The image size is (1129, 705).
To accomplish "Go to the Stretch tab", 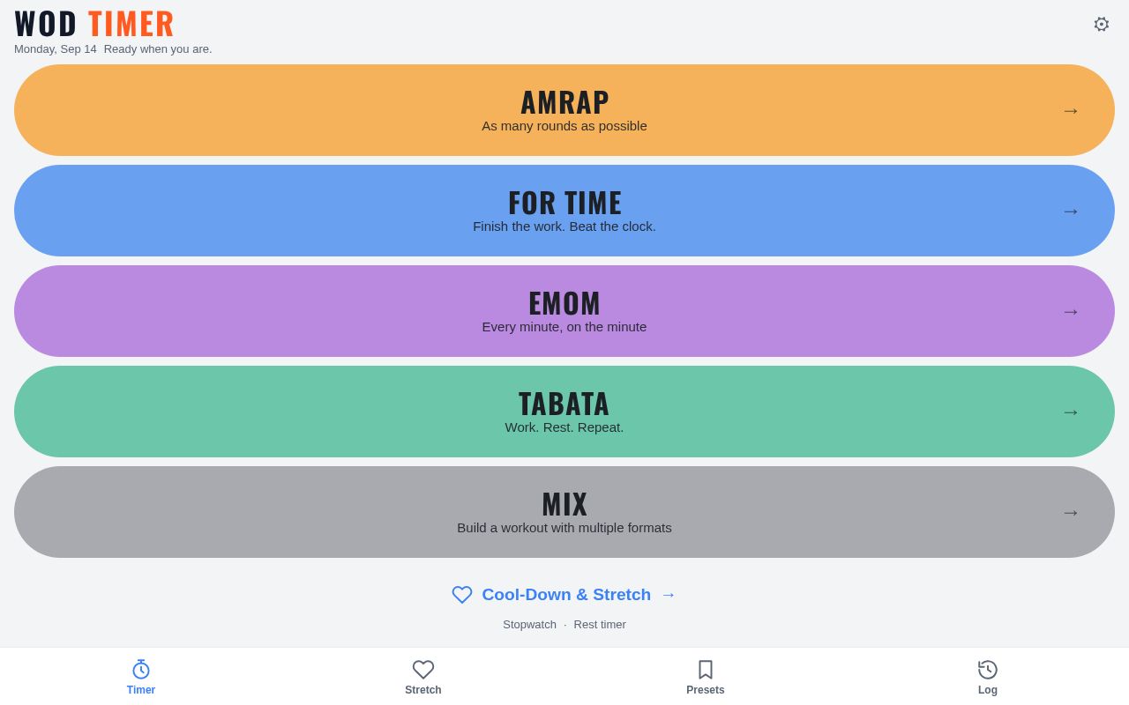I will point(423,677).
